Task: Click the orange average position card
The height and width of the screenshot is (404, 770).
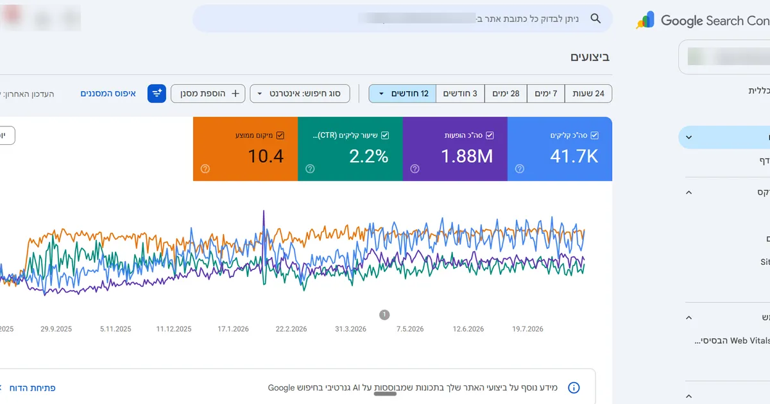Action: (x=245, y=149)
